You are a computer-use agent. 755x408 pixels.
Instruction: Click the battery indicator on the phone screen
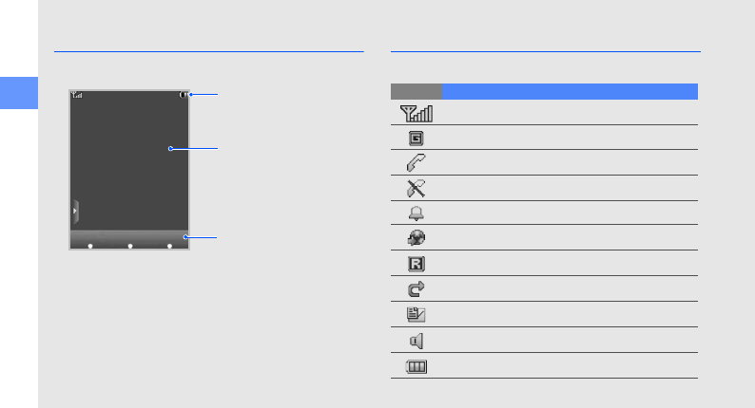(x=183, y=95)
